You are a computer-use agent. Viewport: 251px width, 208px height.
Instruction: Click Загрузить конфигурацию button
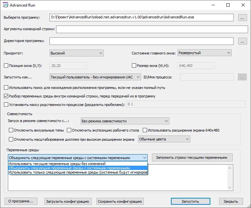pos(68,201)
